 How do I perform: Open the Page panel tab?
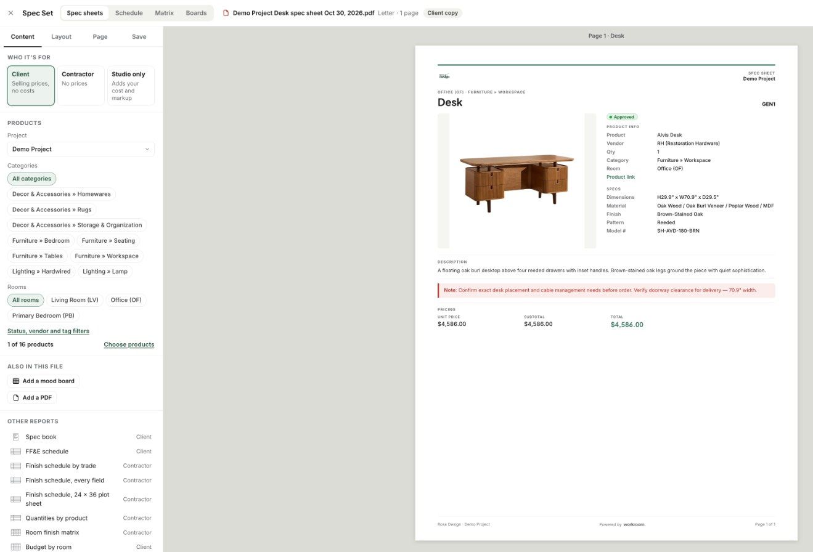point(100,37)
